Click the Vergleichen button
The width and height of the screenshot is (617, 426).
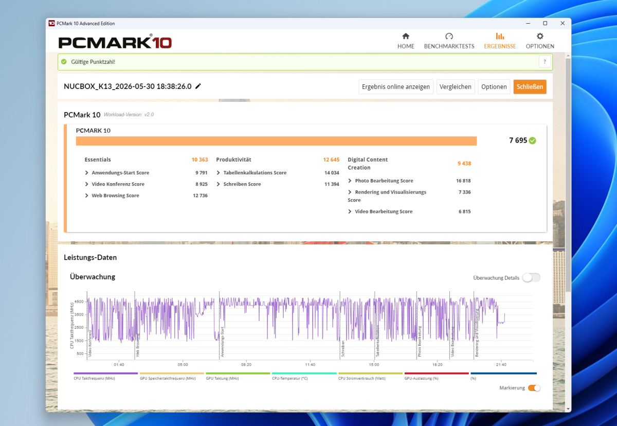coord(456,87)
